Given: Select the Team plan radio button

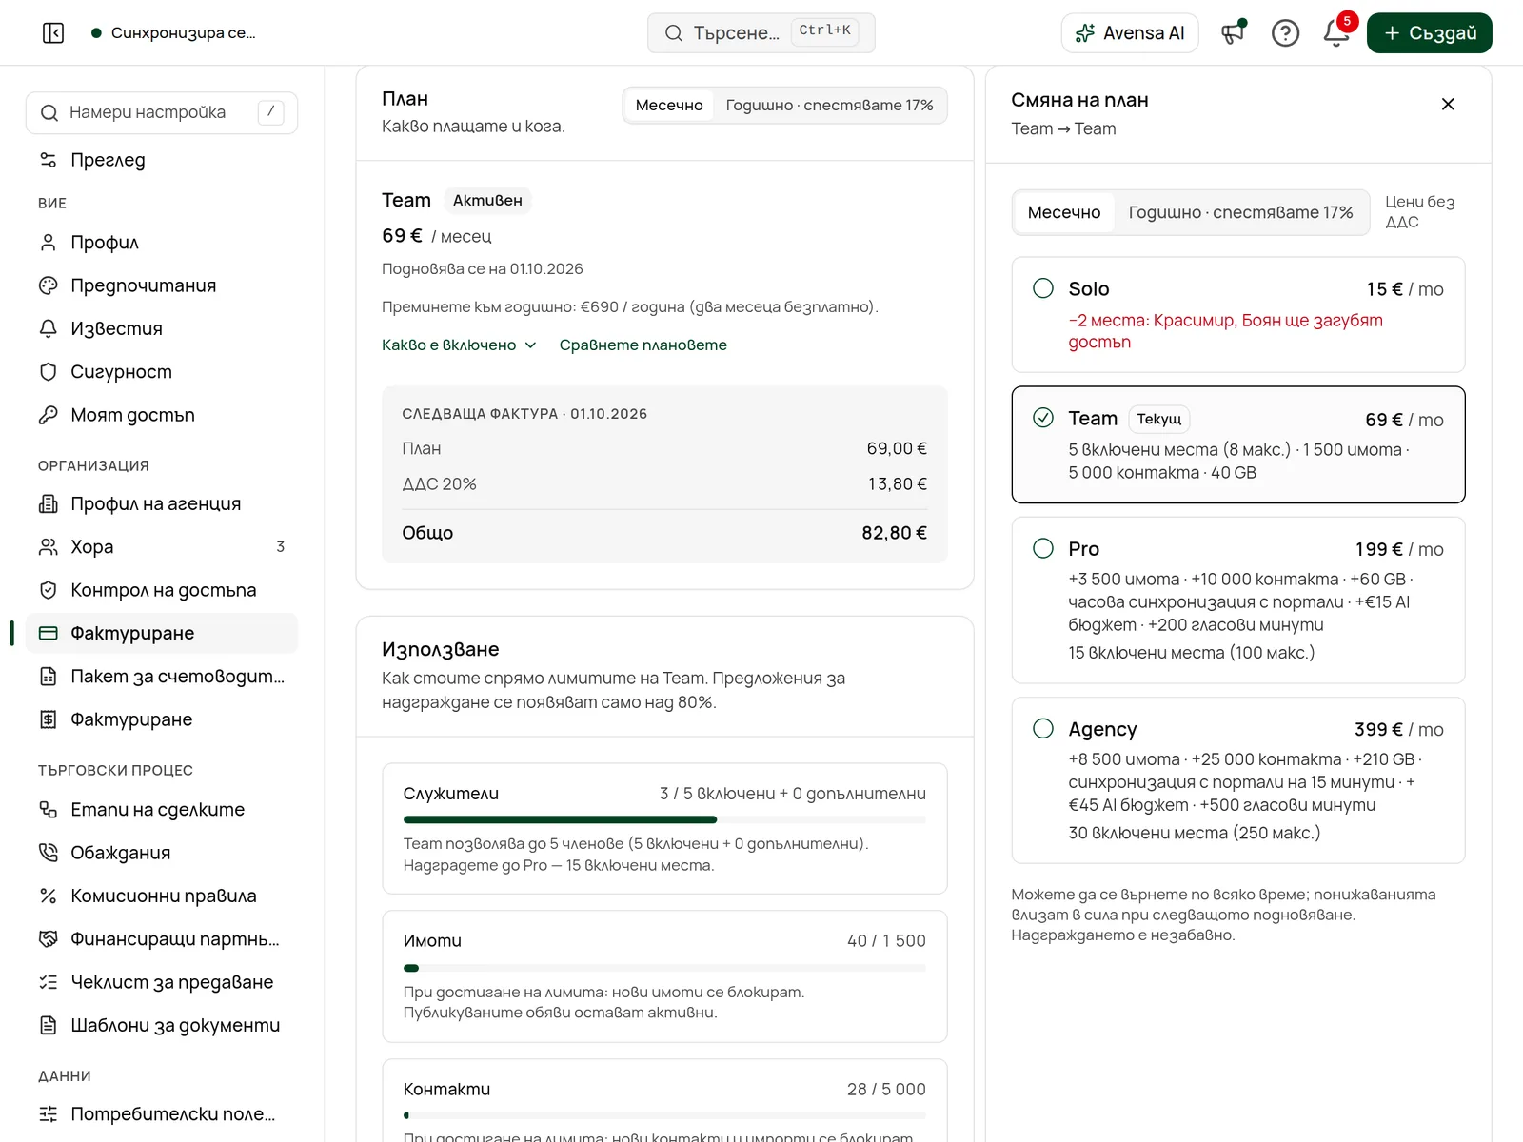Looking at the screenshot, I should (x=1043, y=418).
